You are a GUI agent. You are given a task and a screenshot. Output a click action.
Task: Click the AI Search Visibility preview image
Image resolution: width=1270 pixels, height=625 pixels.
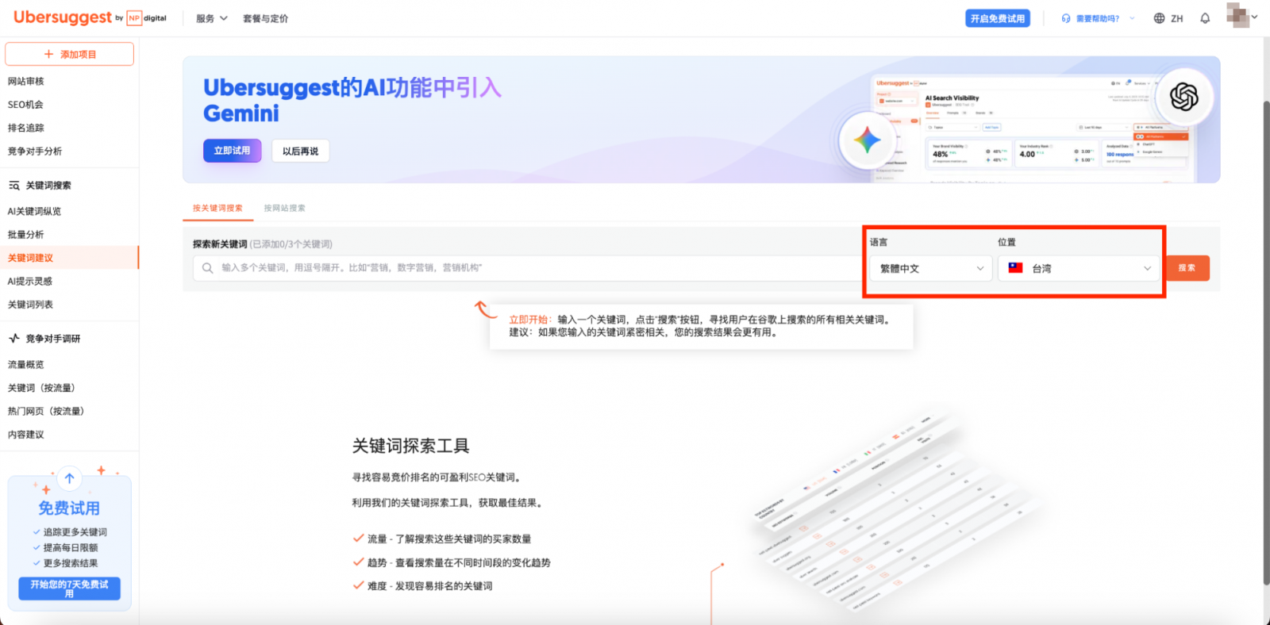(1033, 128)
